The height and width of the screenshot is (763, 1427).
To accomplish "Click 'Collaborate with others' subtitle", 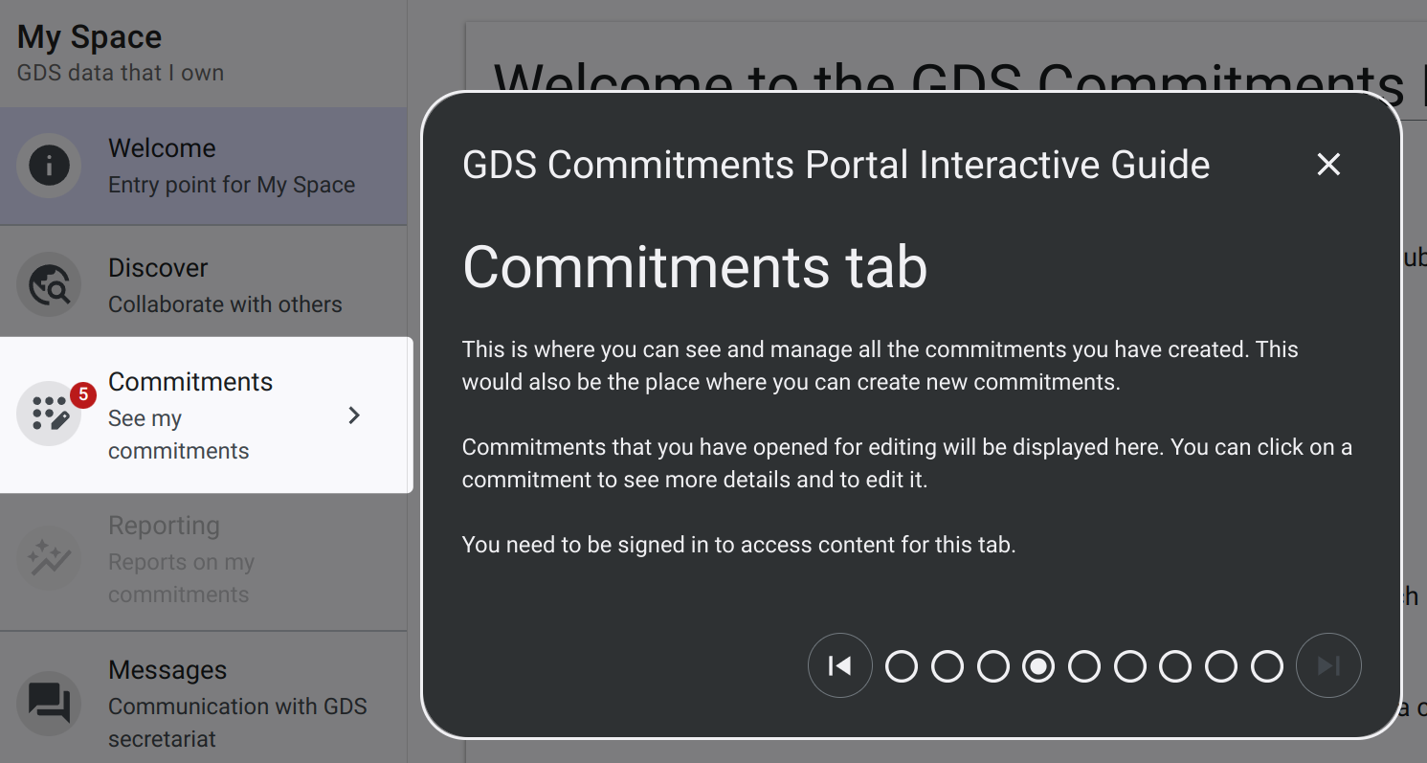I will tap(225, 304).
